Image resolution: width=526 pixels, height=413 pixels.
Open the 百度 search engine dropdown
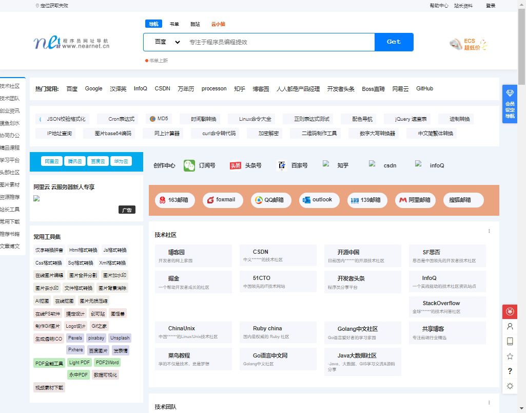tap(167, 42)
